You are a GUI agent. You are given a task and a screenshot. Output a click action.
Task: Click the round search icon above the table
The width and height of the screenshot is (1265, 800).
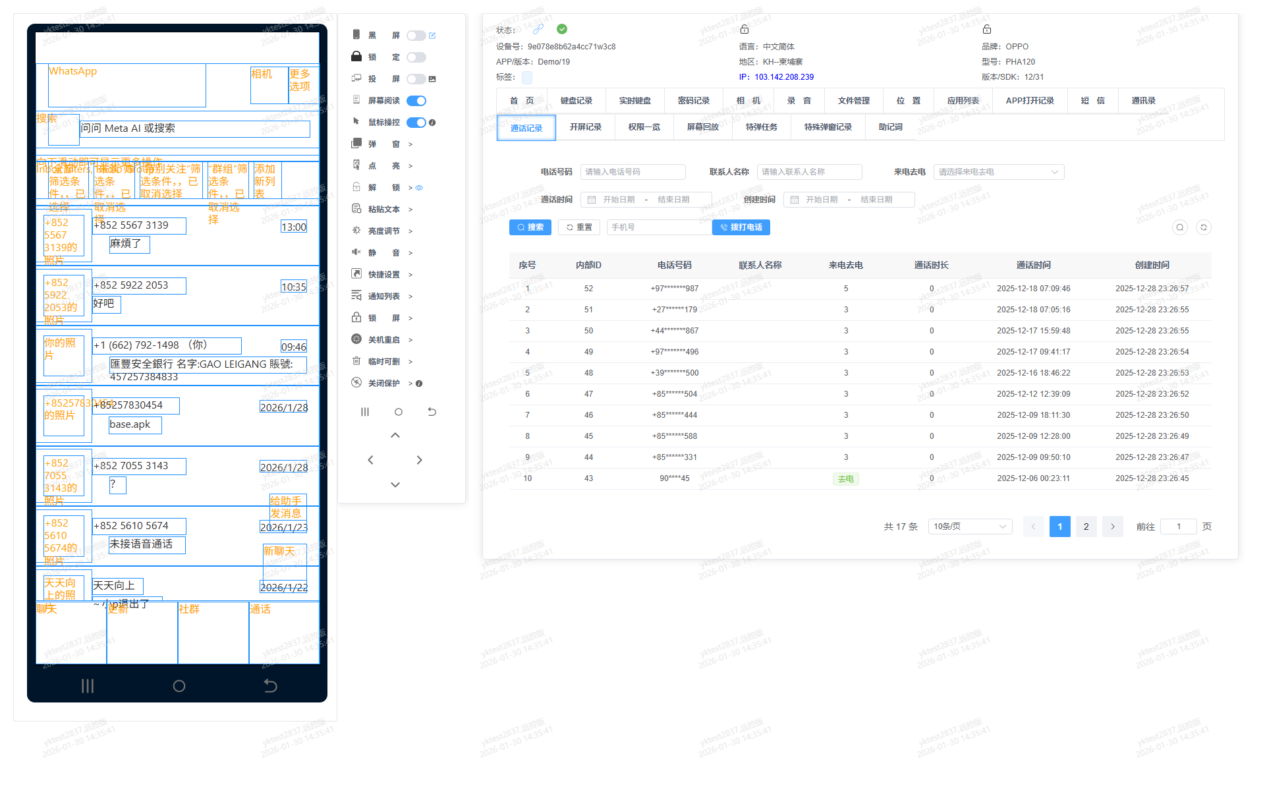pyautogui.click(x=1180, y=227)
